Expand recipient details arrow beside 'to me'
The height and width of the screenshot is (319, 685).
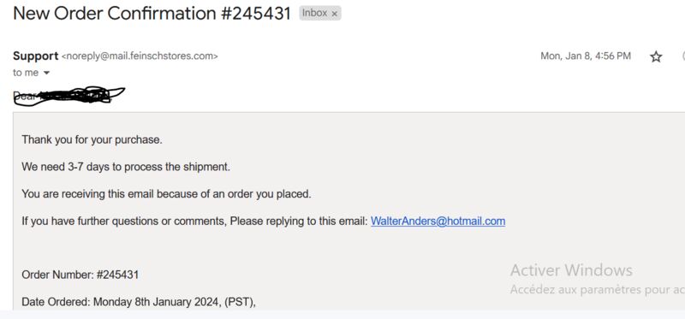coord(46,73)
